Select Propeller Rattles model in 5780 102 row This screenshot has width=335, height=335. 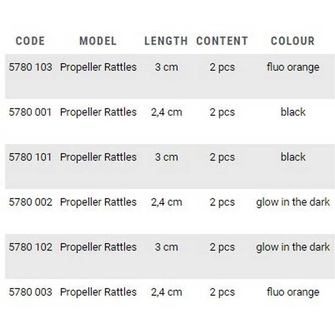(98, 247)
